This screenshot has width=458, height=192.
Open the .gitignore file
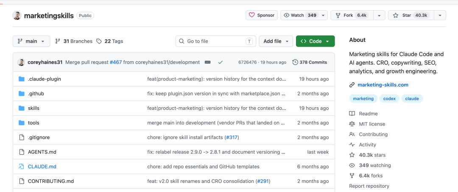[x=39, y=137]
